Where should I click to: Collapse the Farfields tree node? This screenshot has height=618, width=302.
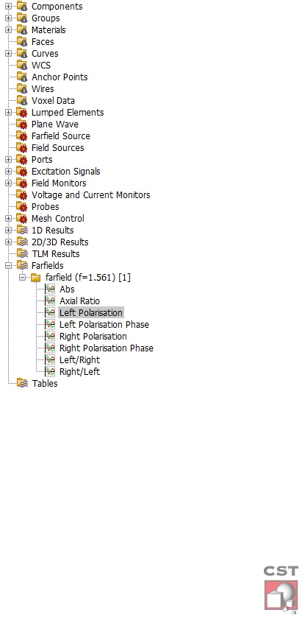(8, 266)
